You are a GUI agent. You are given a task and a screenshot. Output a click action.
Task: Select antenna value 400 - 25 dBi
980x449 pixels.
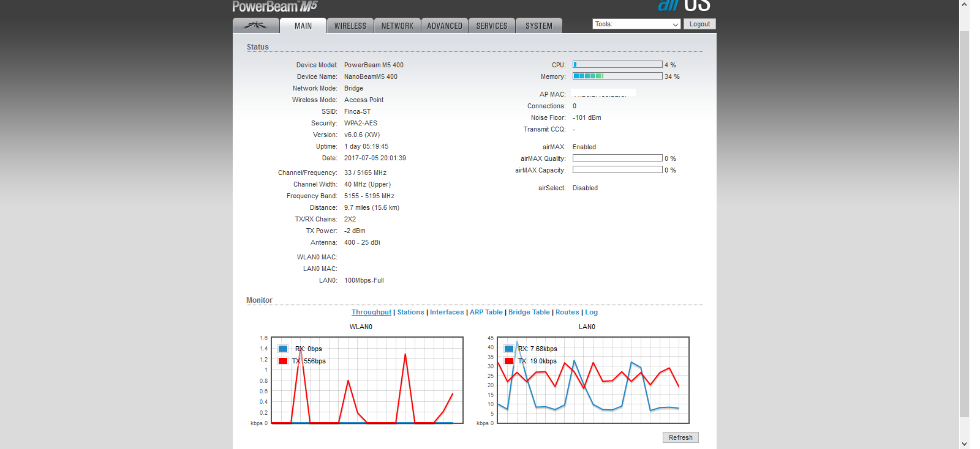click(362, 242)
